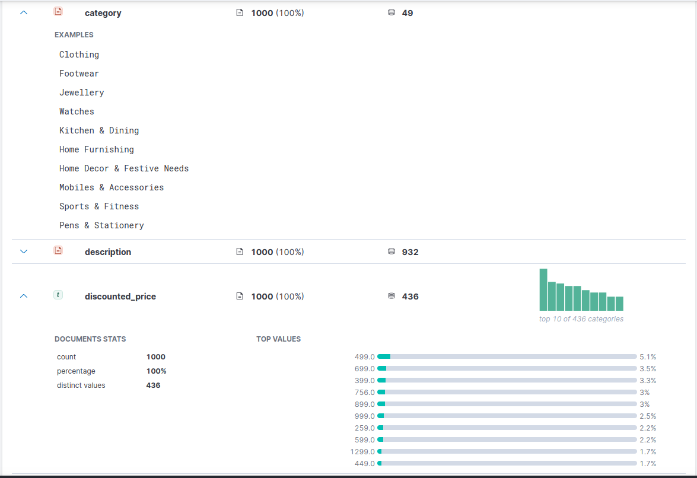The image size is (697, 478).
Task: Click the distinct values icon next to 49
Action: 392,13
